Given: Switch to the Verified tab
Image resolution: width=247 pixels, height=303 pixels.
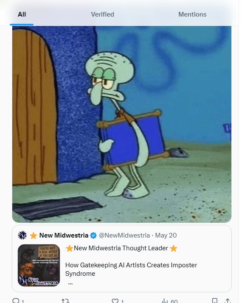Looking at the screenshot, I should [x=102, y=14].
